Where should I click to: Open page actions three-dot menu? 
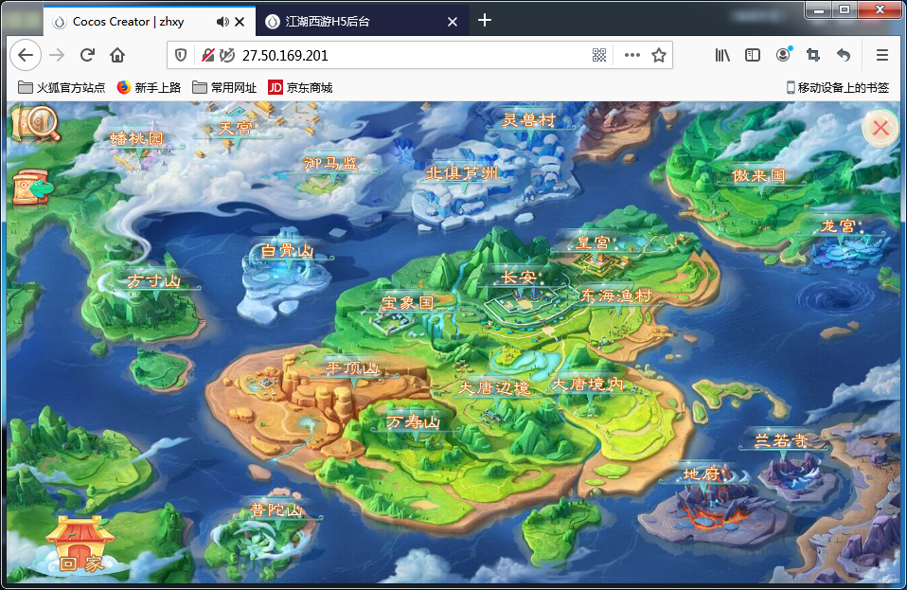(x=632, y=55)
